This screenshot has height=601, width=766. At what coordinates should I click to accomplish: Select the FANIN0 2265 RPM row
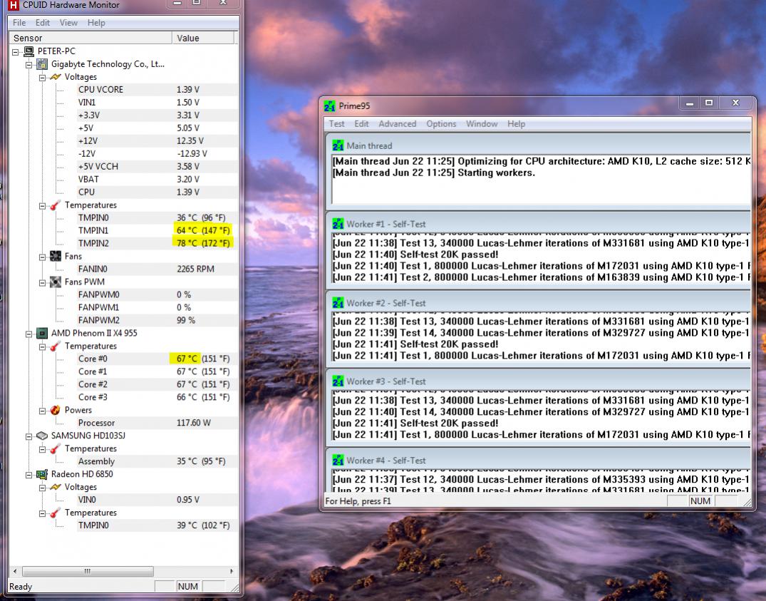point(157,269)
